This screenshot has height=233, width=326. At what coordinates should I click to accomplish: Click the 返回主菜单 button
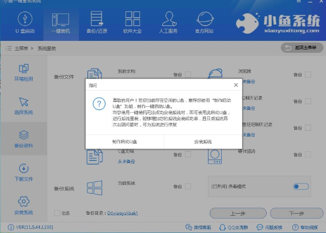click(x=302, y=48)
